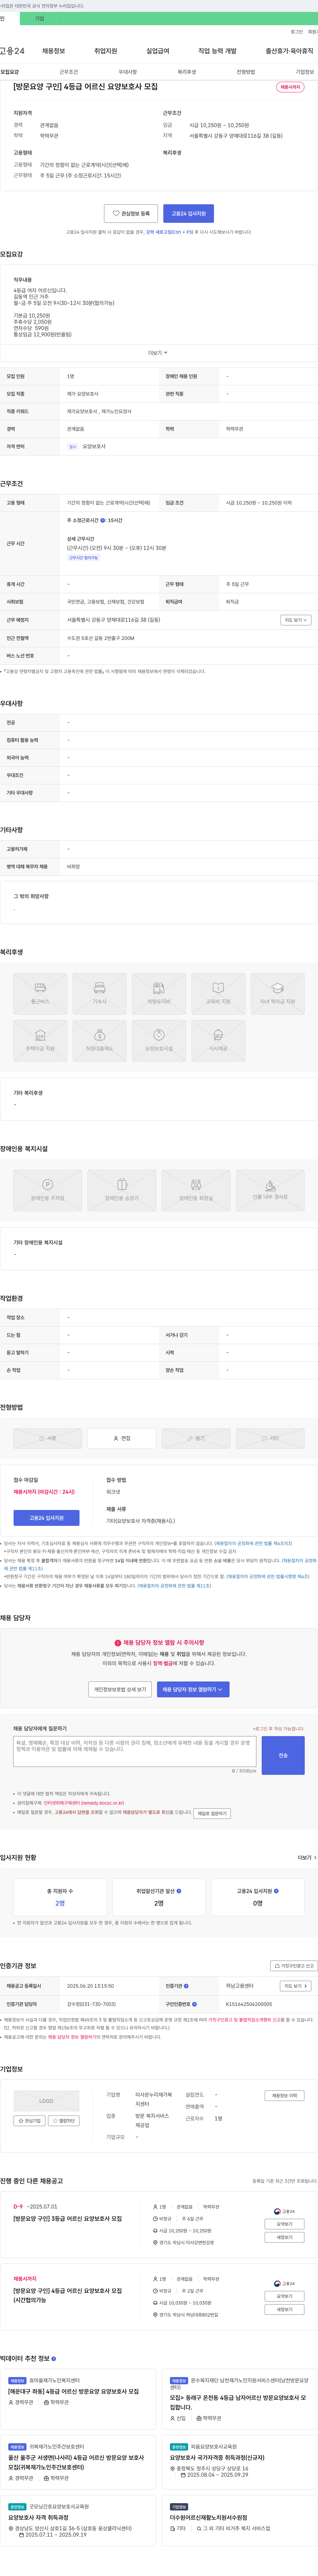Image resolution: width=318 pixels, height=2576 pixels.
Task: Switch to the 복리후생 tab
Action: coord(187,72)
